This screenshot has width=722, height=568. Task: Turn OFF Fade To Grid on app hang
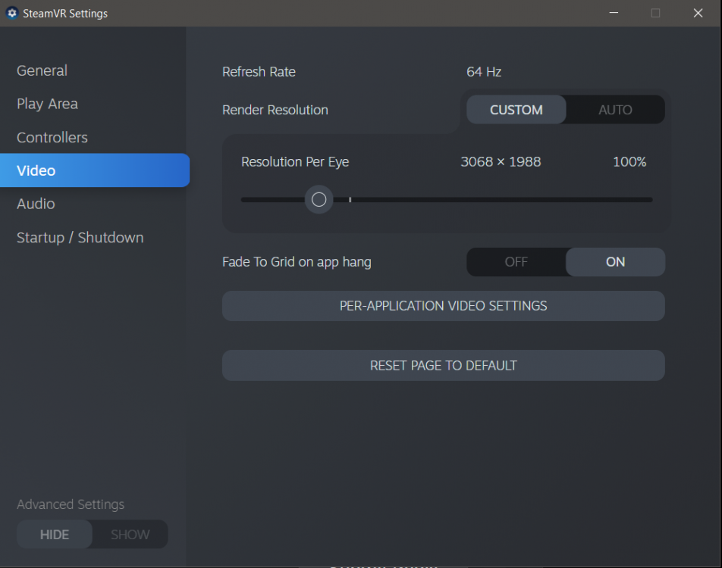coord(516,261)
